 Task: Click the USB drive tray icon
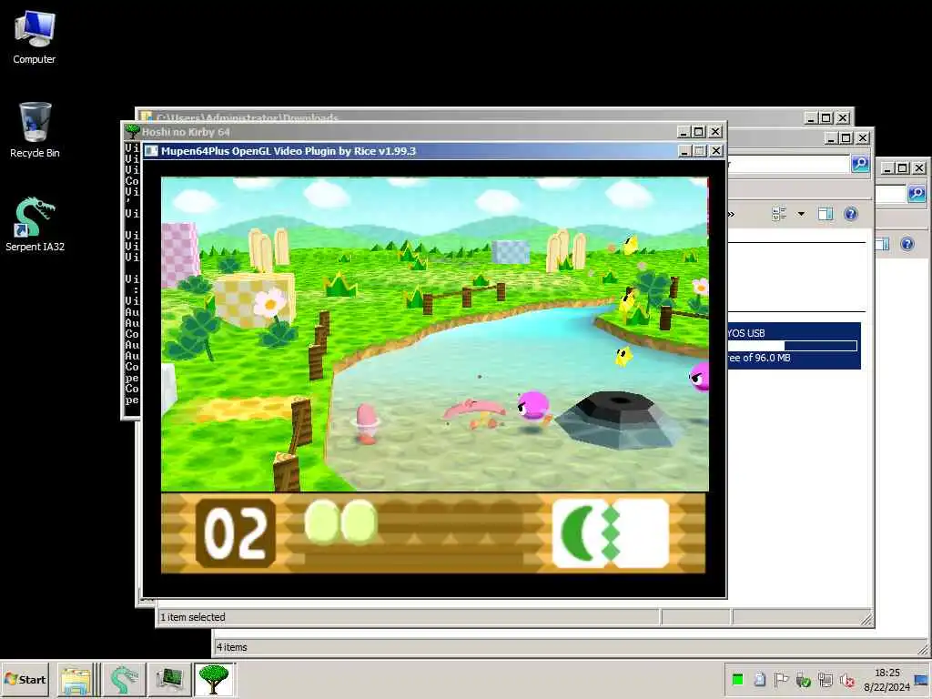click(760, 680)
